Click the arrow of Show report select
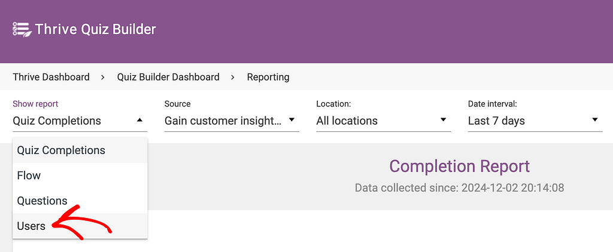This screenshot has width=613, height=252. (140, 120)
